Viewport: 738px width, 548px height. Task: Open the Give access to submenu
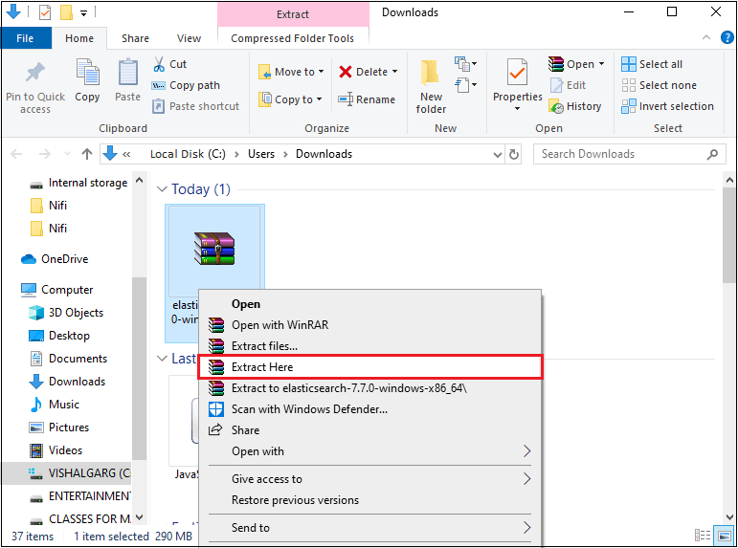(x=369, y=479)
